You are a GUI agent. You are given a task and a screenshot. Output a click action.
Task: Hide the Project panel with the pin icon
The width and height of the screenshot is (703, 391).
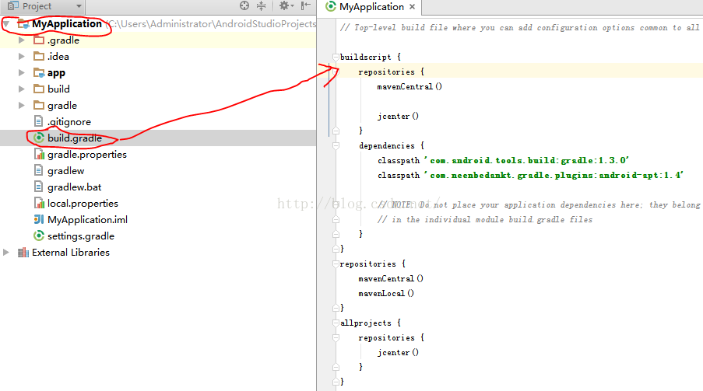click(x=306, y=5)
